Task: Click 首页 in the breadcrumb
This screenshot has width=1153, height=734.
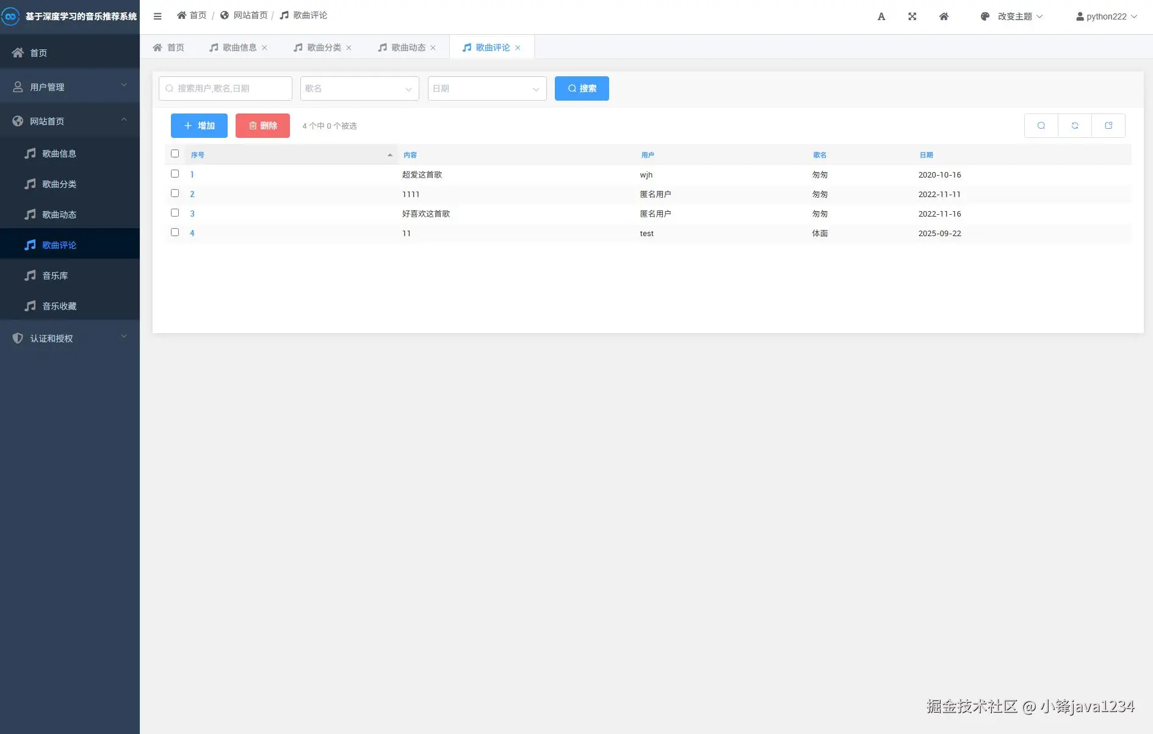Action: pos(192,15)
